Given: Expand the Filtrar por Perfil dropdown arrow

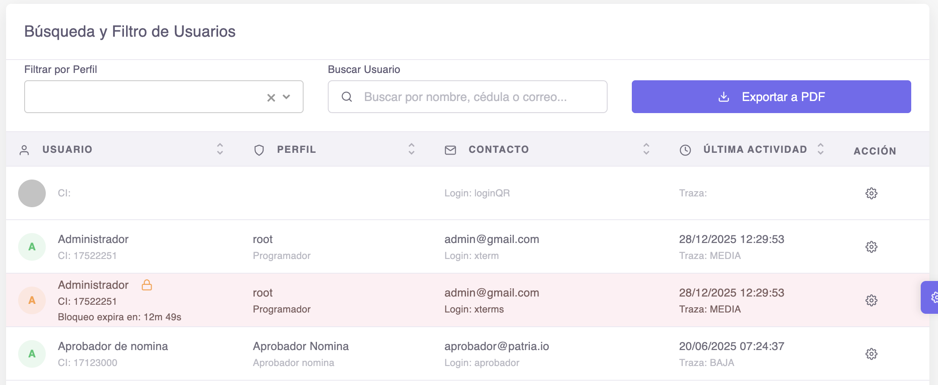Looking at the screenshot, I should click(286, 97).
